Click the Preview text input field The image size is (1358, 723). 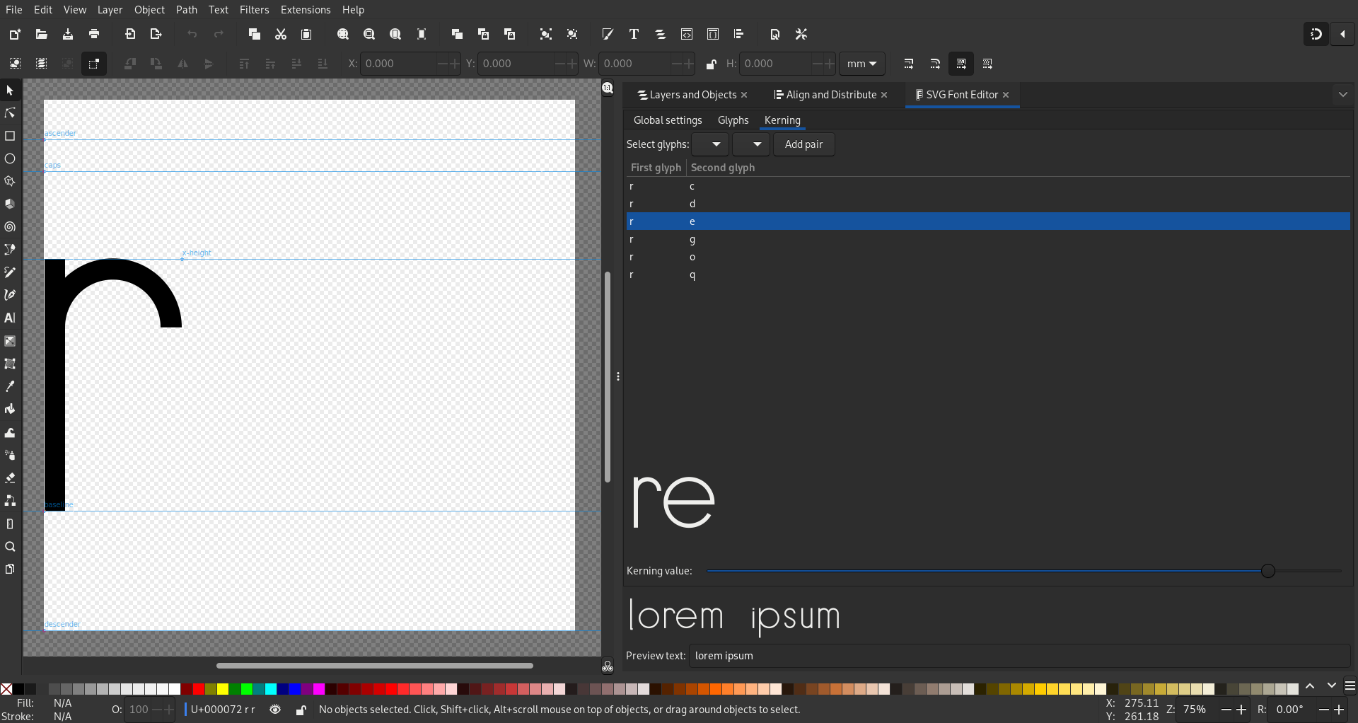pyautogui.click(x=1019, y=656)
